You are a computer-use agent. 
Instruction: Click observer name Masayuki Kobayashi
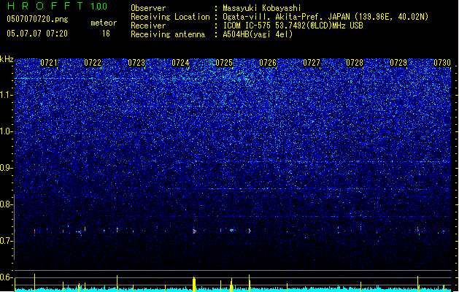(262, 8)
